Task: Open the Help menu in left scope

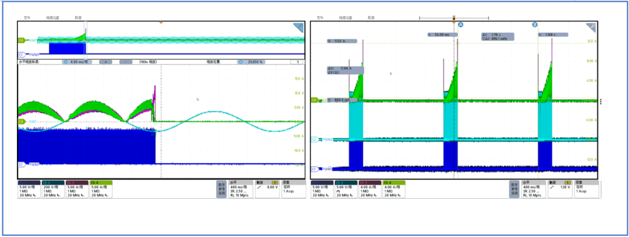Action: tap(79, 17)
